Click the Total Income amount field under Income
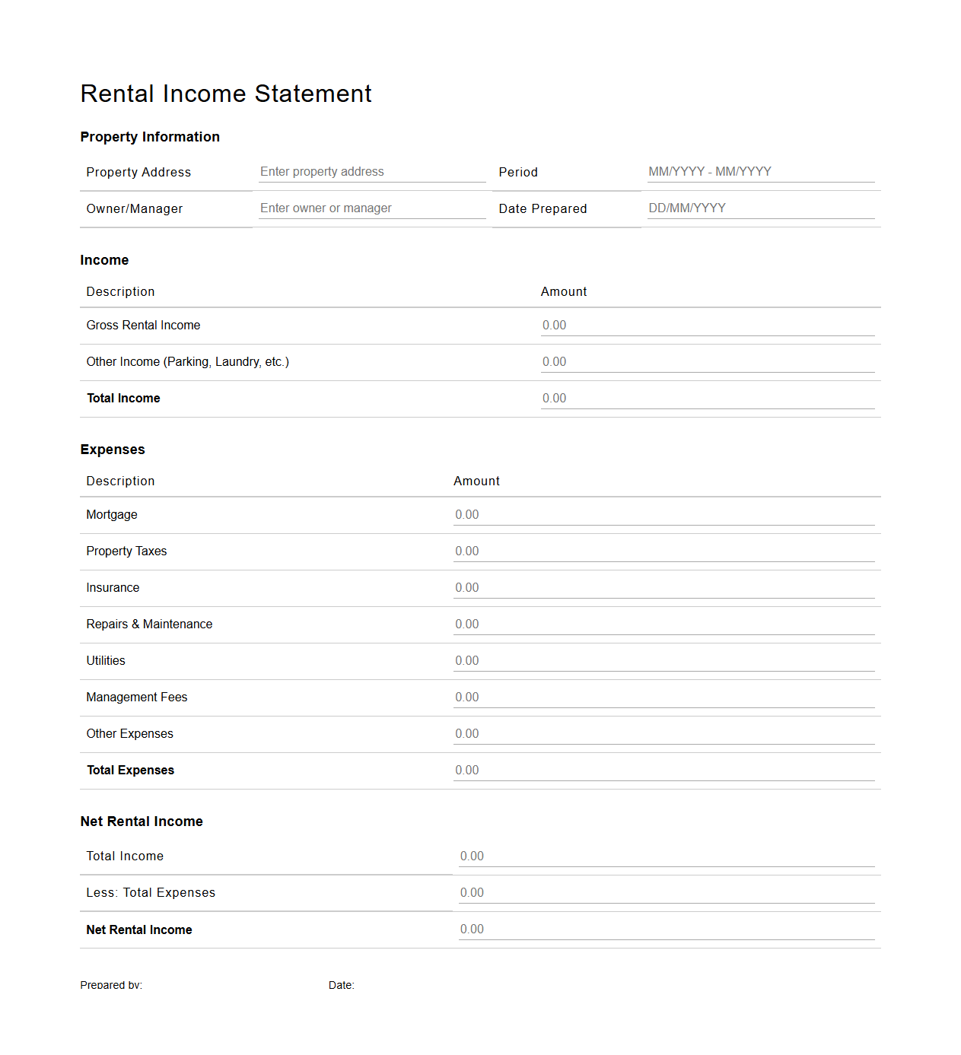The image size is (961, 1055). point(708,398)
